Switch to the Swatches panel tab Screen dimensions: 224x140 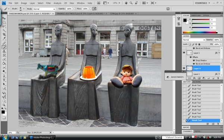[x=196, y=15]
